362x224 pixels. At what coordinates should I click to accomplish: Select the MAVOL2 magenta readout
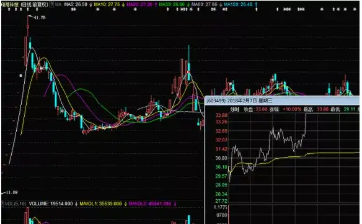(x=150, y=204)
